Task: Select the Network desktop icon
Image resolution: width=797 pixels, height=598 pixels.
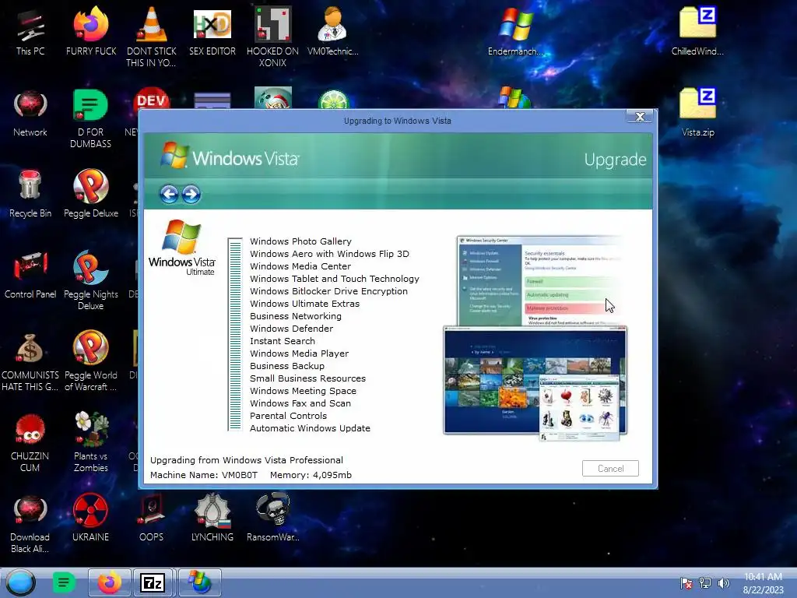Action: tap(30, 114)
